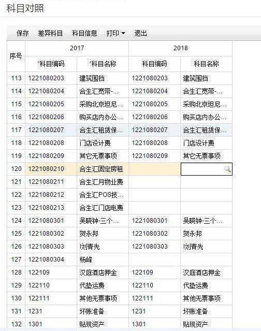Click 2017 name 门店设计费
The width and height of the screenshot is (261, 331).
click(95, 143)
